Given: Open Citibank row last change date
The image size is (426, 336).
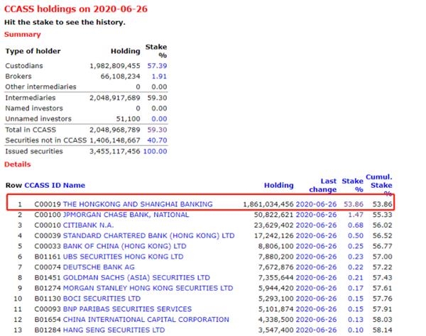Looking at the screenshot, I should tap(316, 225).
